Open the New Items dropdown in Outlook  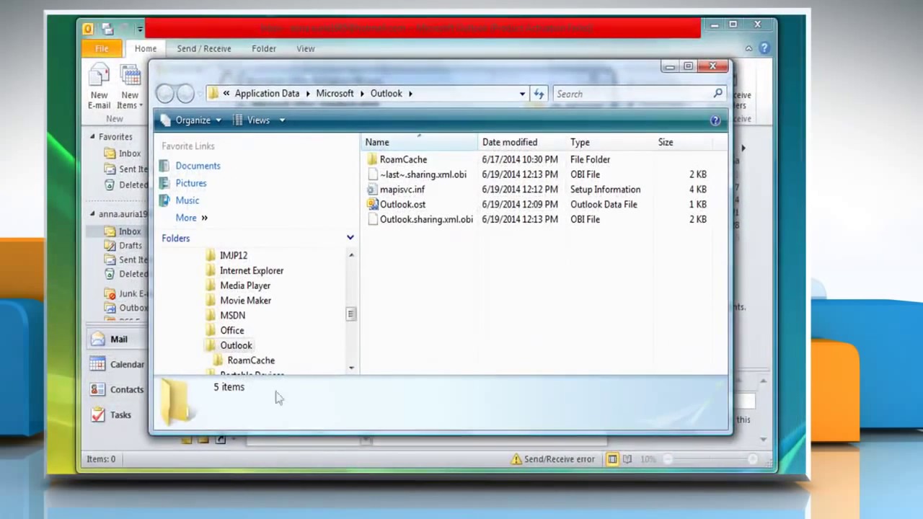(130, 87)
